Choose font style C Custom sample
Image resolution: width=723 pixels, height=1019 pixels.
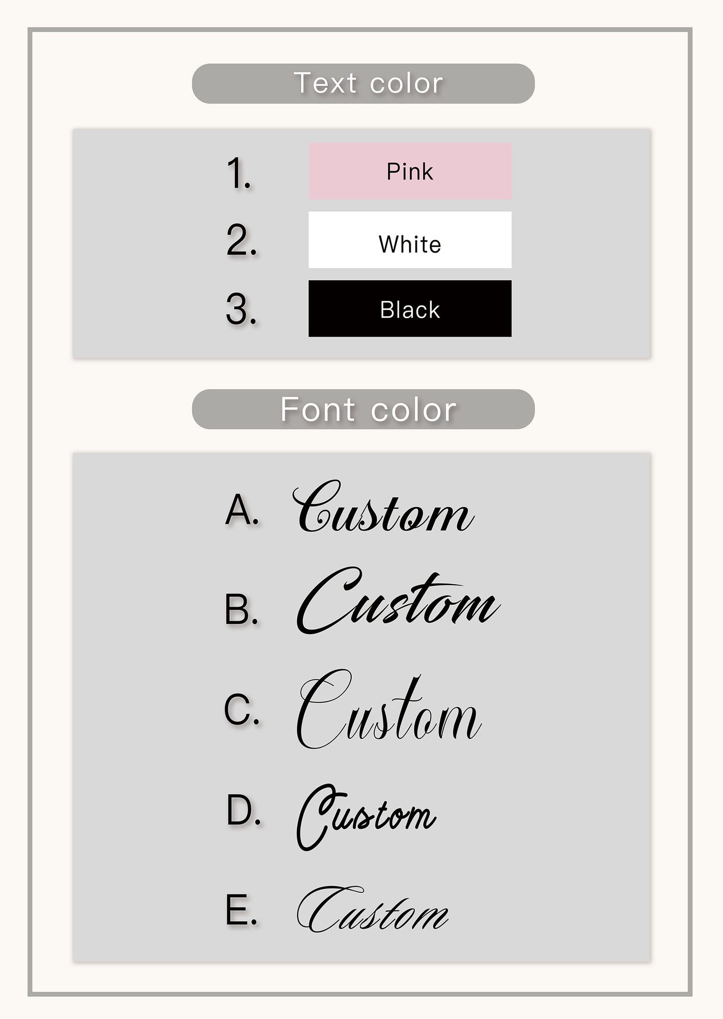click(x=389, y=709)
